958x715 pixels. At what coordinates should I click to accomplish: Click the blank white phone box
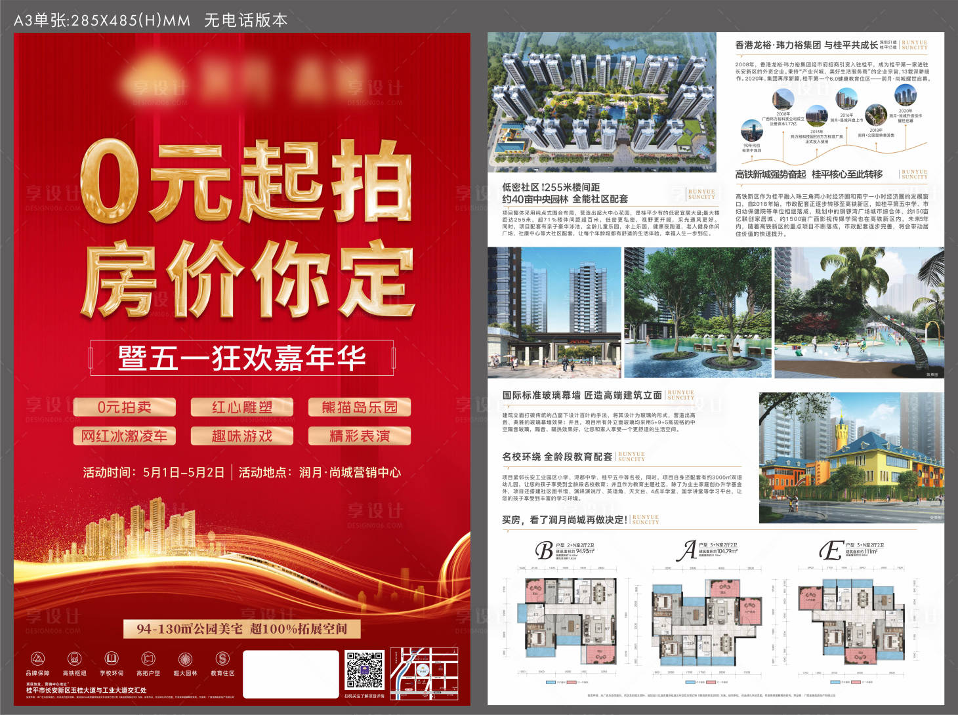point(291,674)
